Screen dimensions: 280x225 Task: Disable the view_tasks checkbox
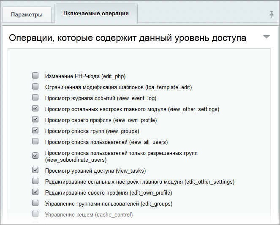tap(35, 171)
